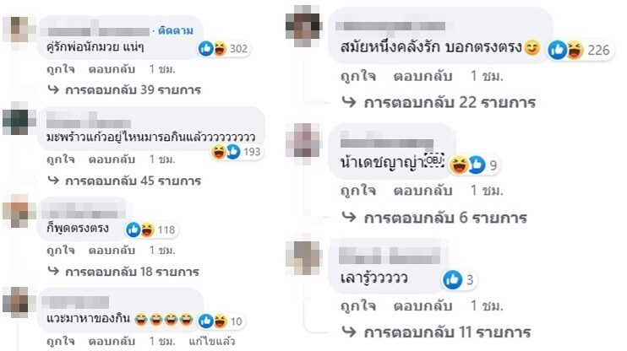This screenshot has height=351, width=627.
Task: Like the คู่รักพ่อนักมวย comment with ถูกใจ
Action: pyautogui.click(x=61, y=69)
